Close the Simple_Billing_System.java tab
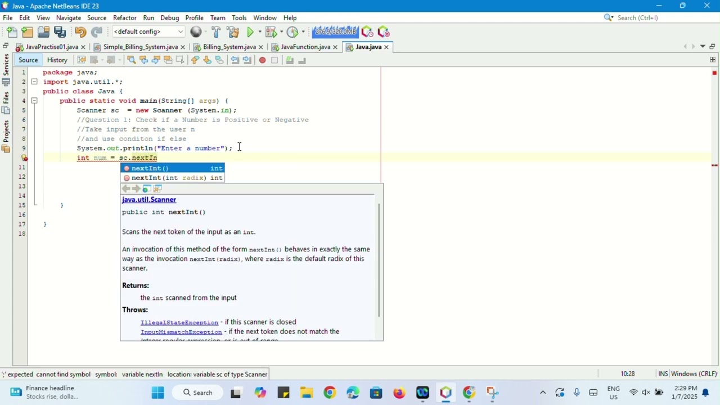The width and height of the screenshot is (720, 405). (x=183, y=47)
